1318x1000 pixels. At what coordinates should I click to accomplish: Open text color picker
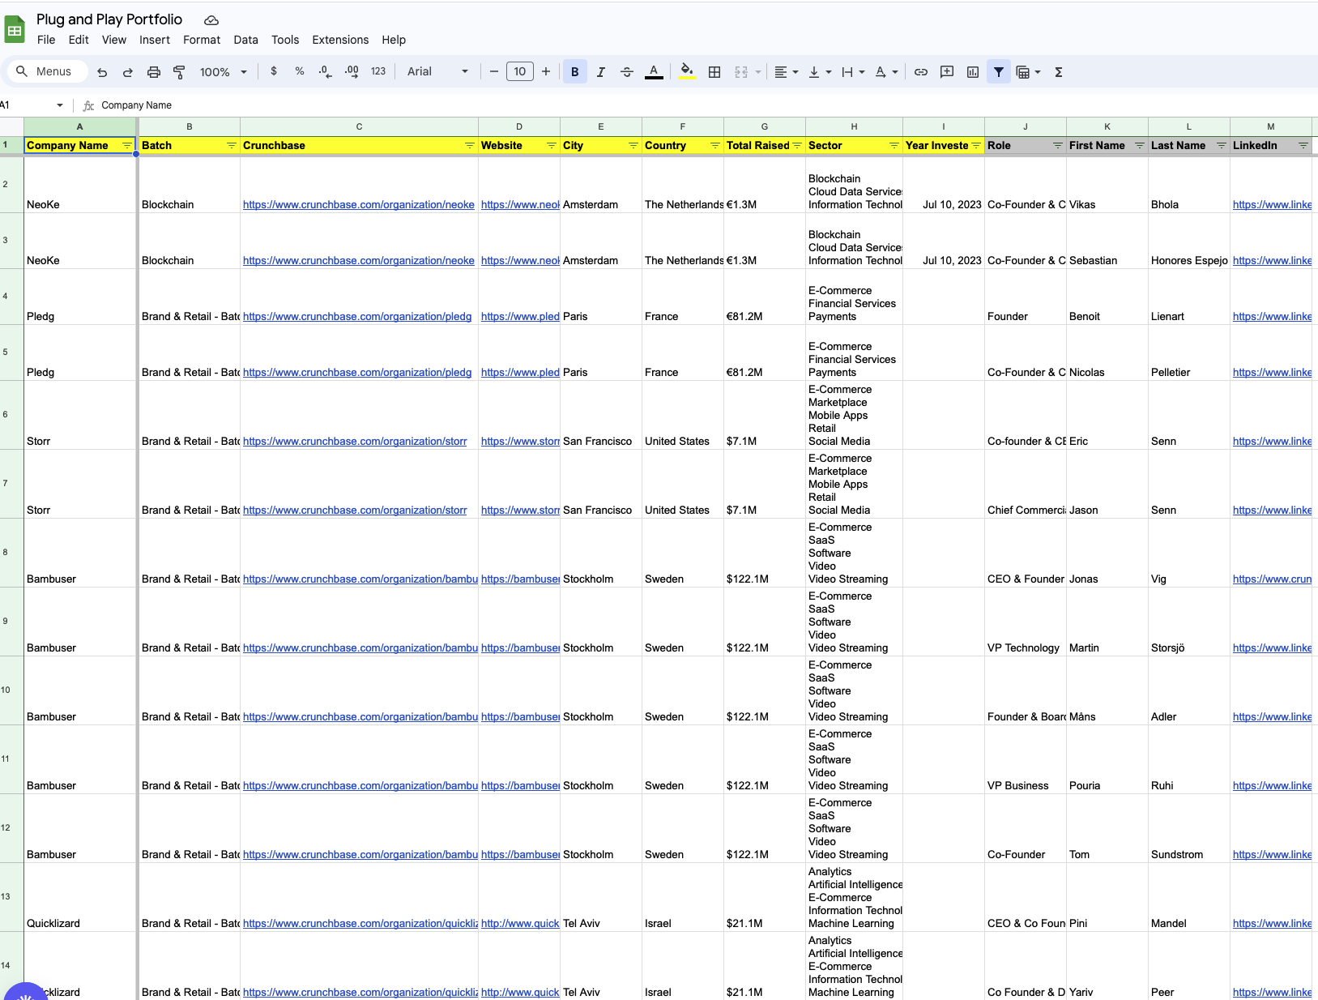pyautogui.click(x=654, y=72)
